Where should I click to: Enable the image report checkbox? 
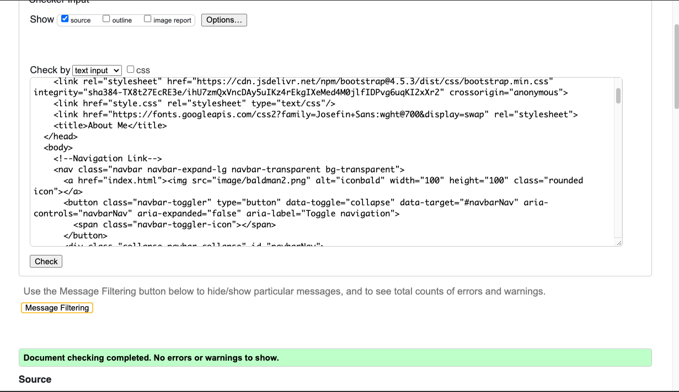coord(148,19)
